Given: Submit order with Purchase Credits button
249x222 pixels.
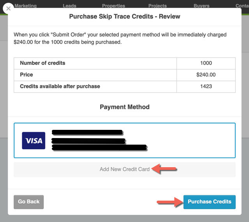Looking at the screenshot, I should (x=209, y=202).
